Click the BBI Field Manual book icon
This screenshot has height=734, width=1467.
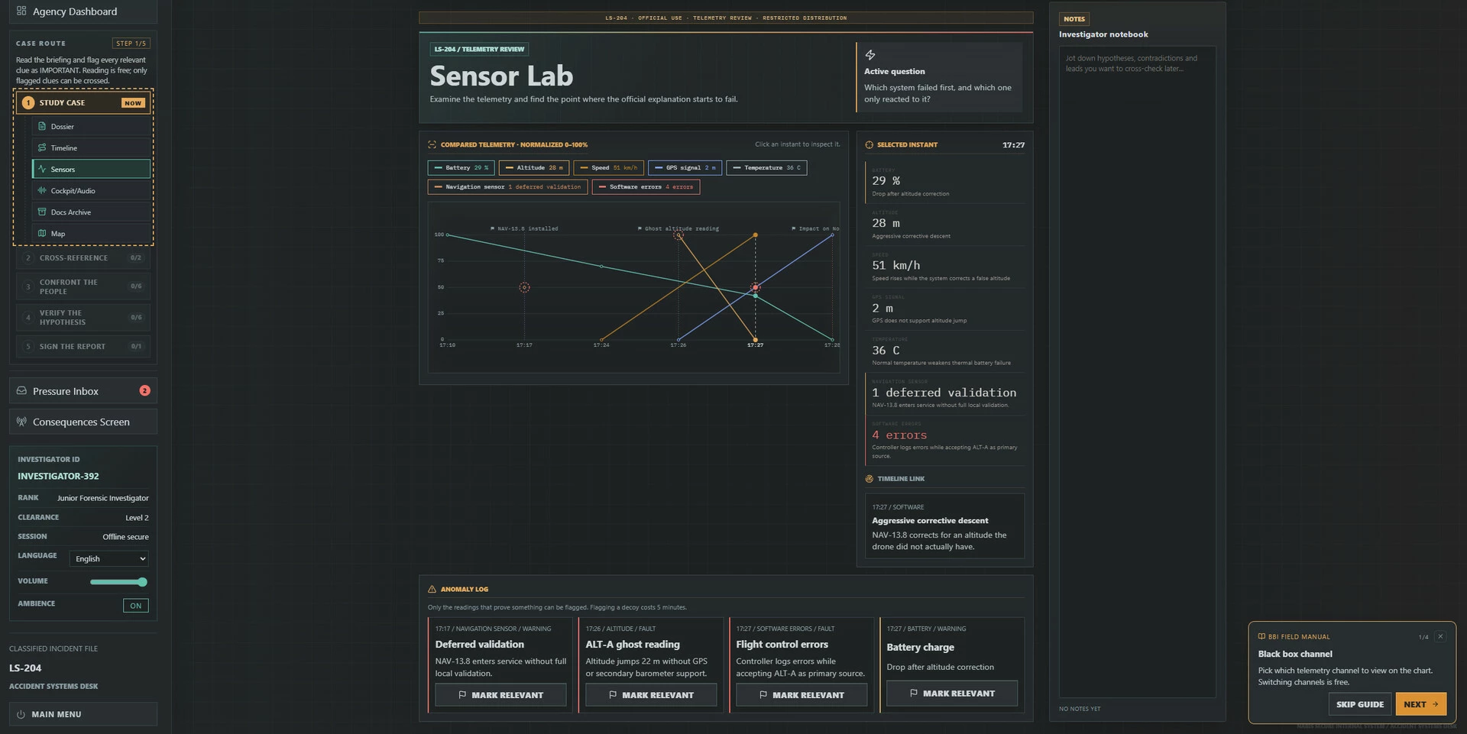click(1261, 636)
